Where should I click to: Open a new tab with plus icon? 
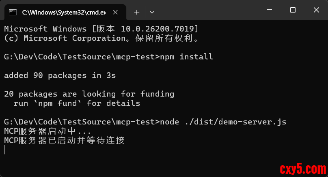(x=137, y=12)
